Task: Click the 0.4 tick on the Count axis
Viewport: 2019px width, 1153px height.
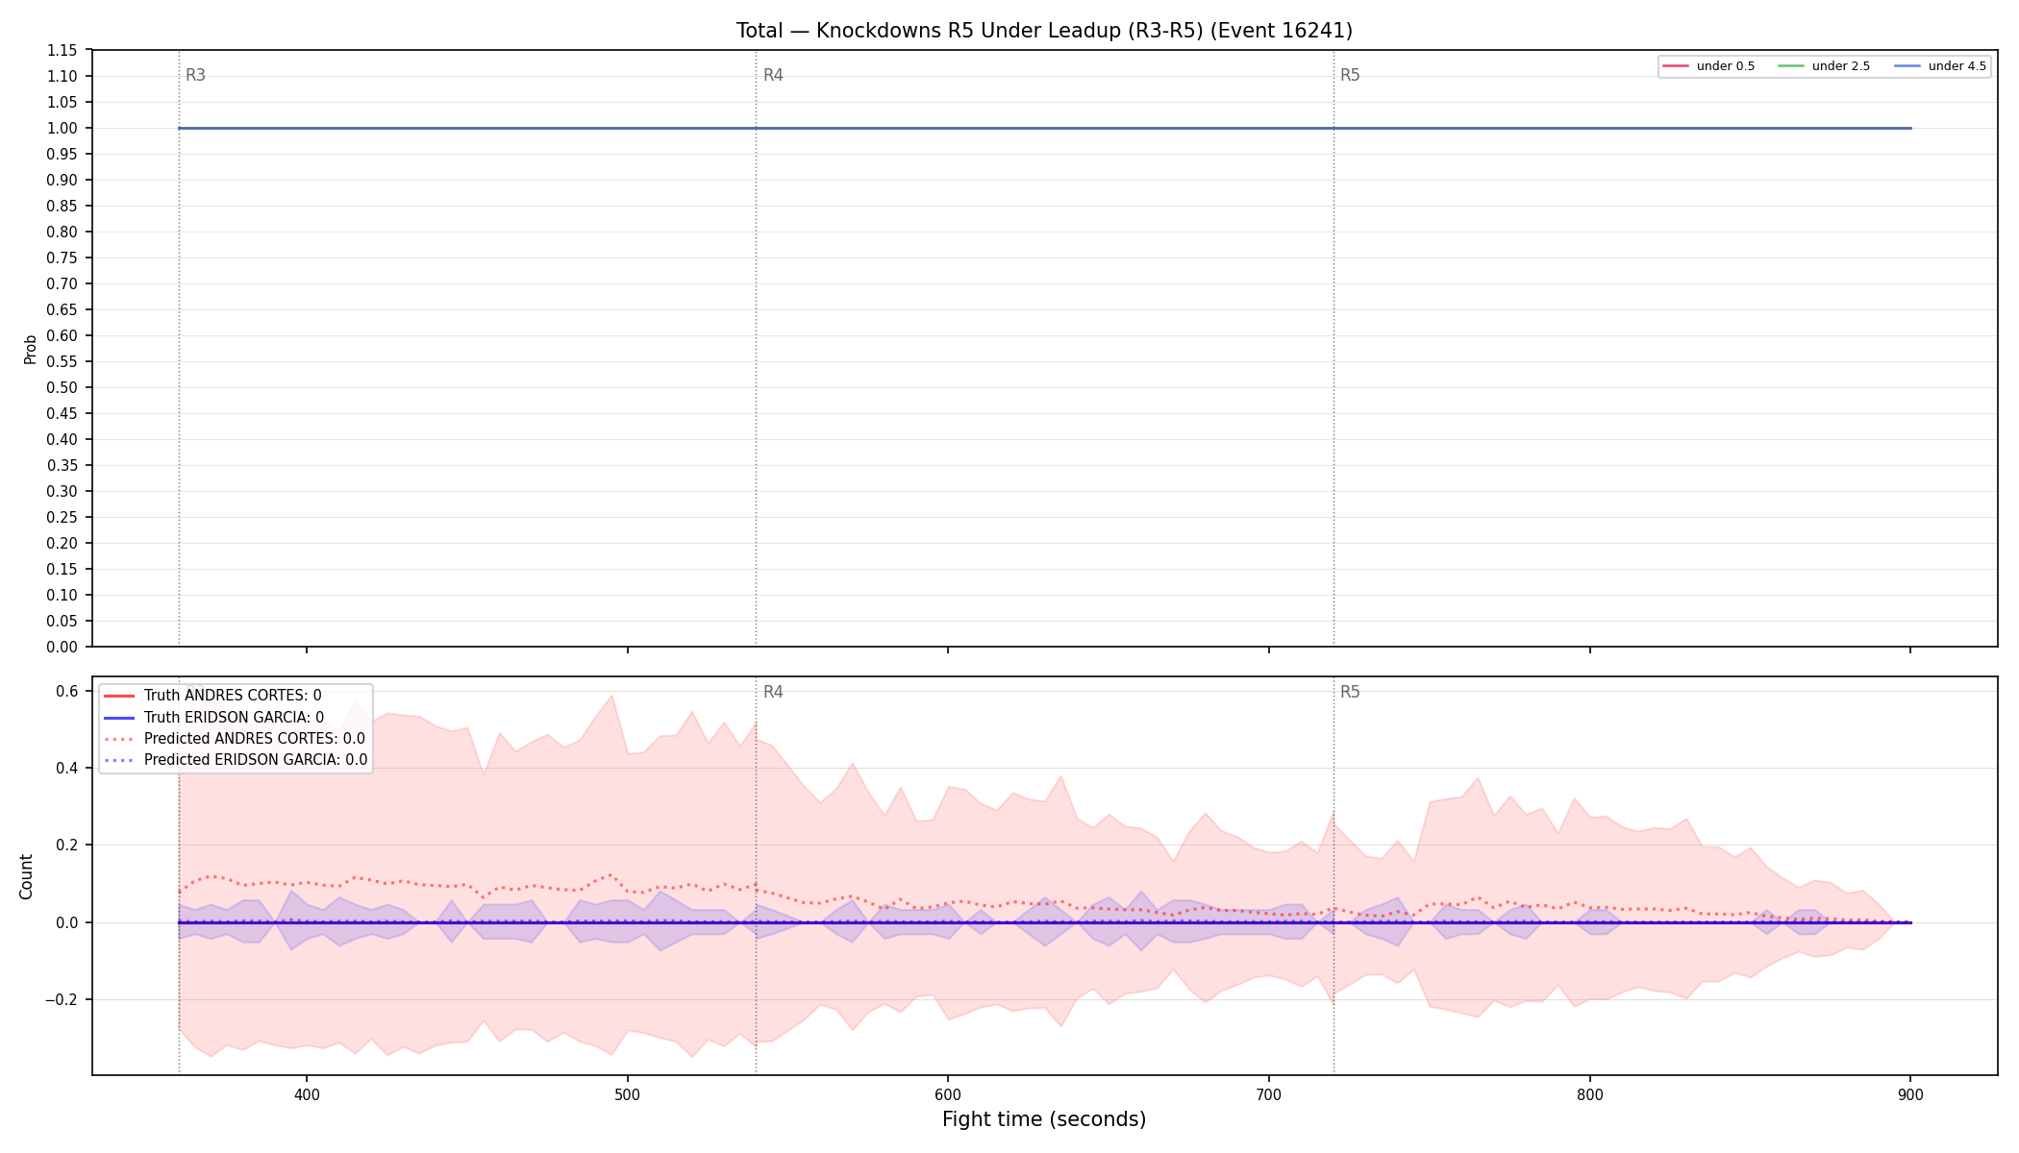Action: coord(66,768)
